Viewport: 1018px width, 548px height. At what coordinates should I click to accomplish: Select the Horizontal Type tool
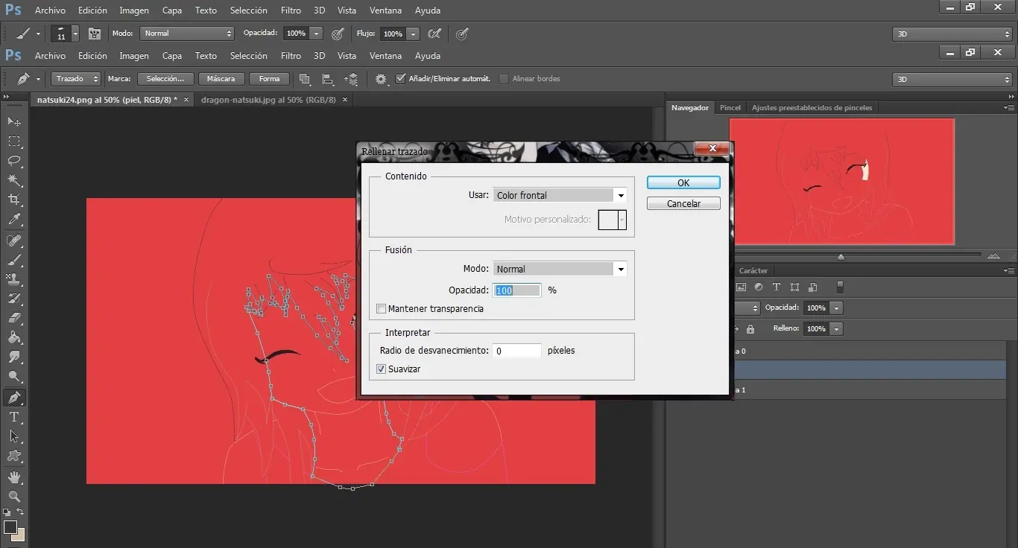pos(14,417)
